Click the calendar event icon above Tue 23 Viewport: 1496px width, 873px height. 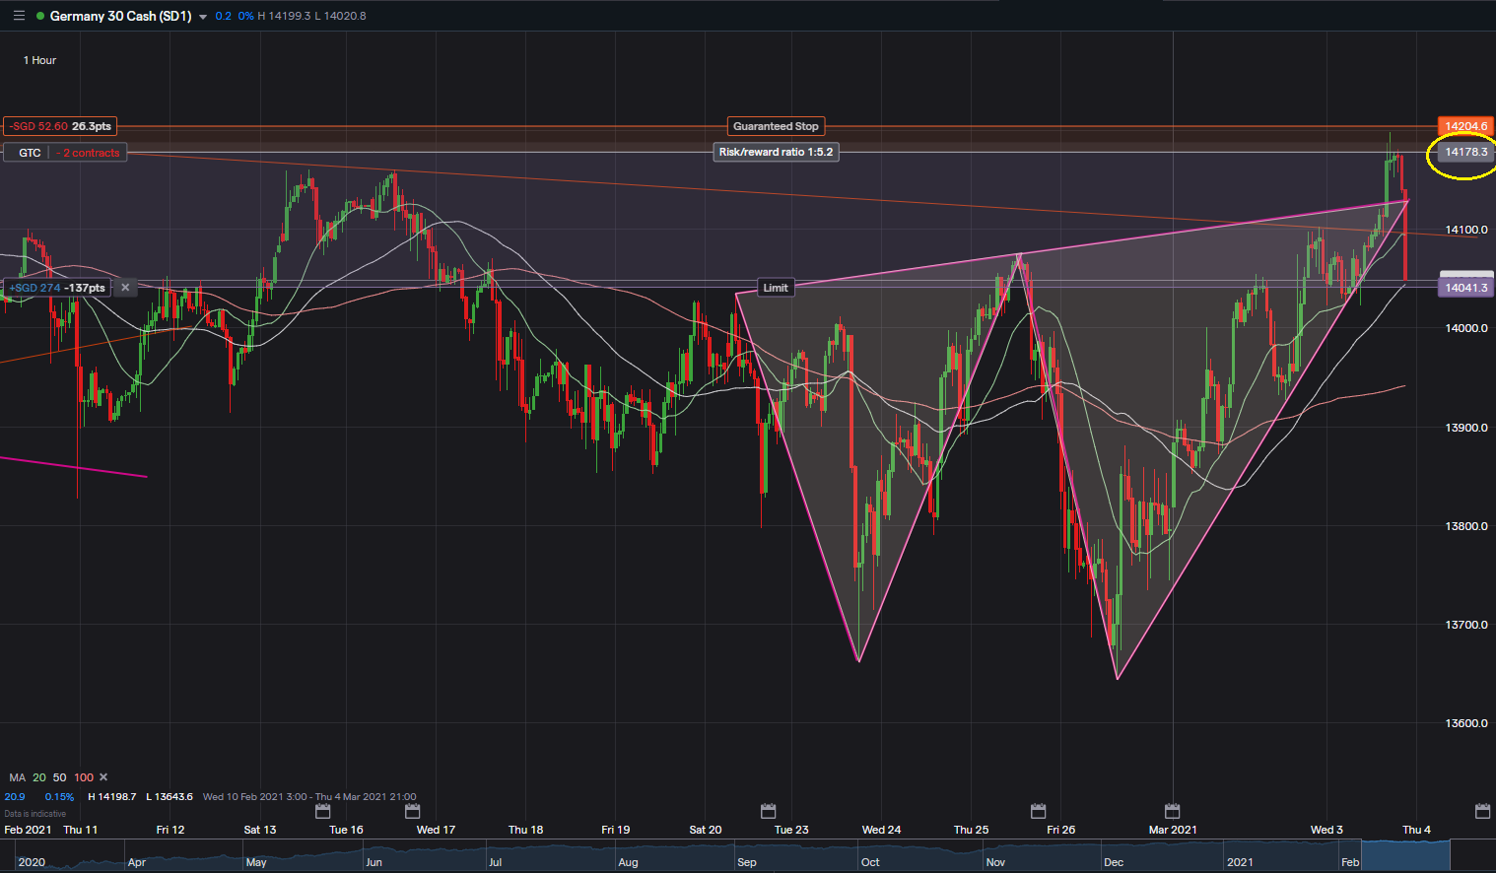[769, 811]
